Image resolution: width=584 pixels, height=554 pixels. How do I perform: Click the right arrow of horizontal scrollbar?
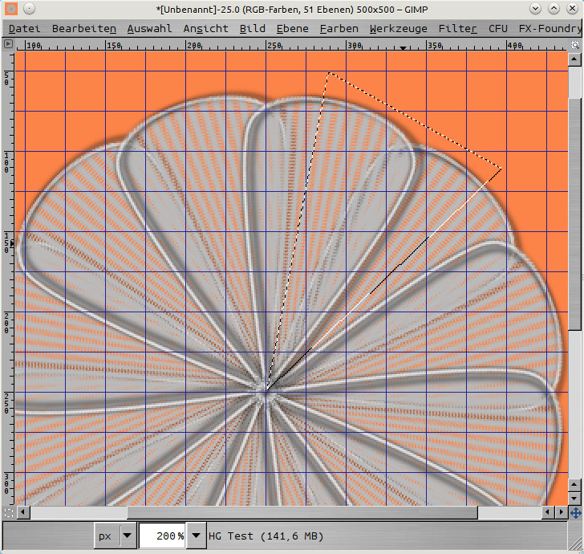click(561, 512)
